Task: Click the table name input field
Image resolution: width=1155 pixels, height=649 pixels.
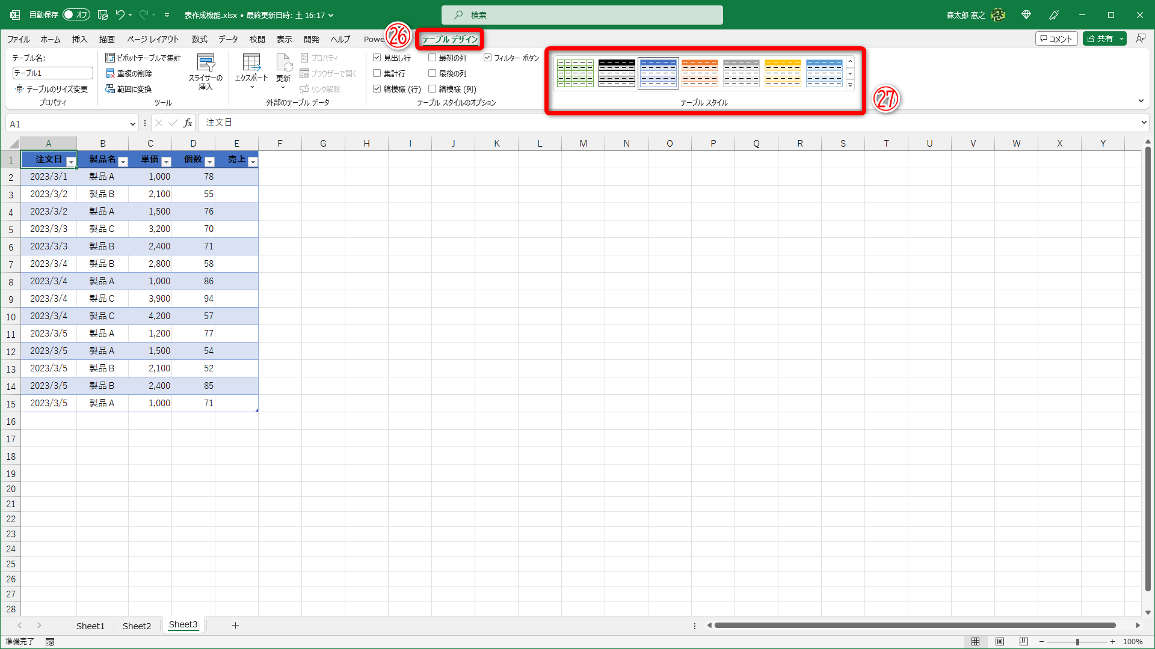Action: (52, 73)
